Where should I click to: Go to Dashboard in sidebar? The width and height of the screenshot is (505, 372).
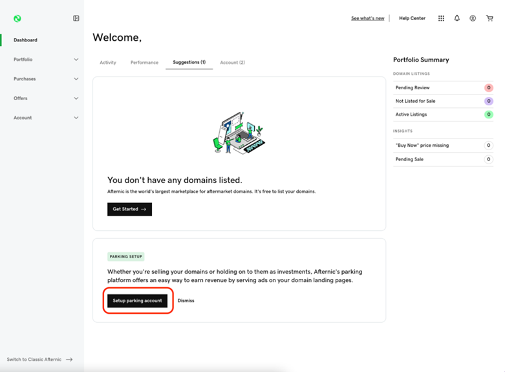coord(25,40)
